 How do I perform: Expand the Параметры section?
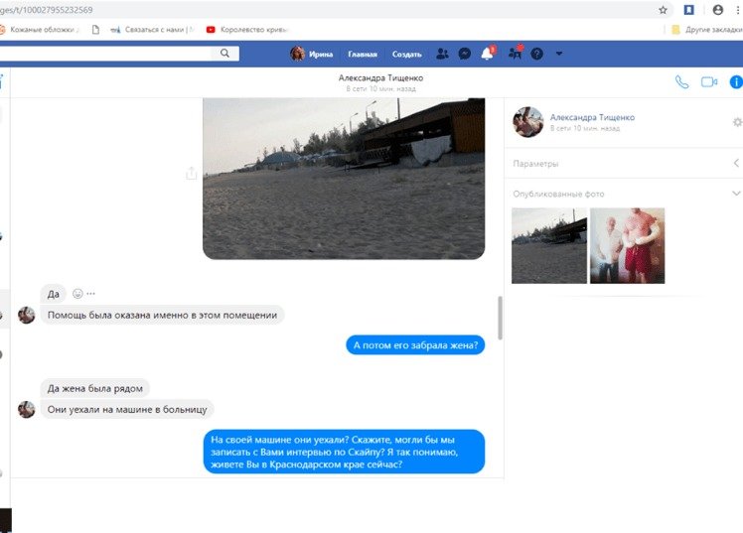tap(736, 163)
